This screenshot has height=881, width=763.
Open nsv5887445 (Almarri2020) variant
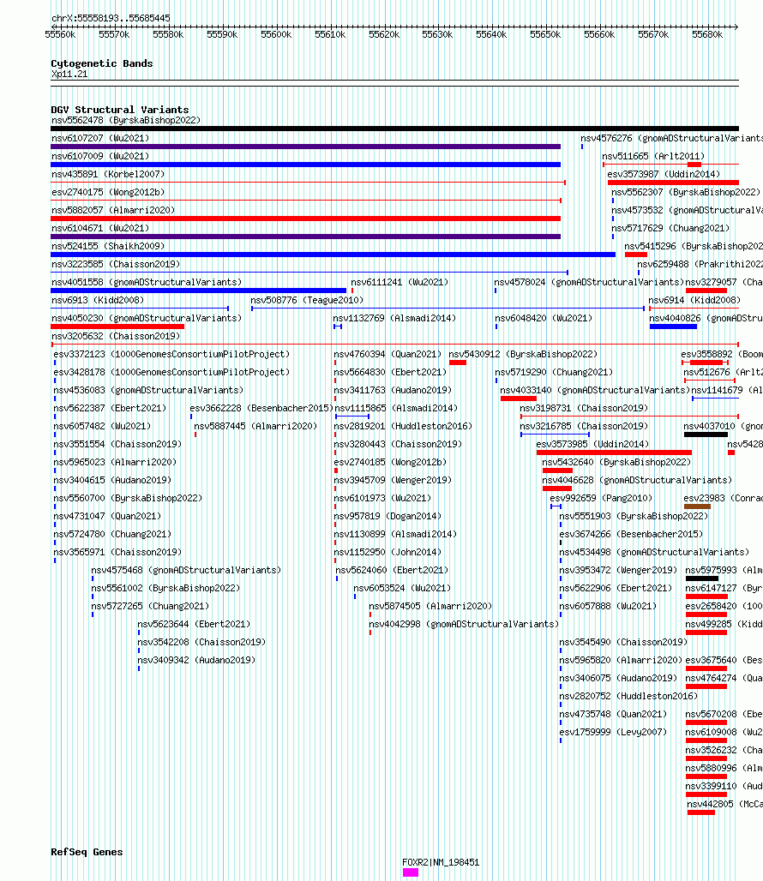coord(255,426)
